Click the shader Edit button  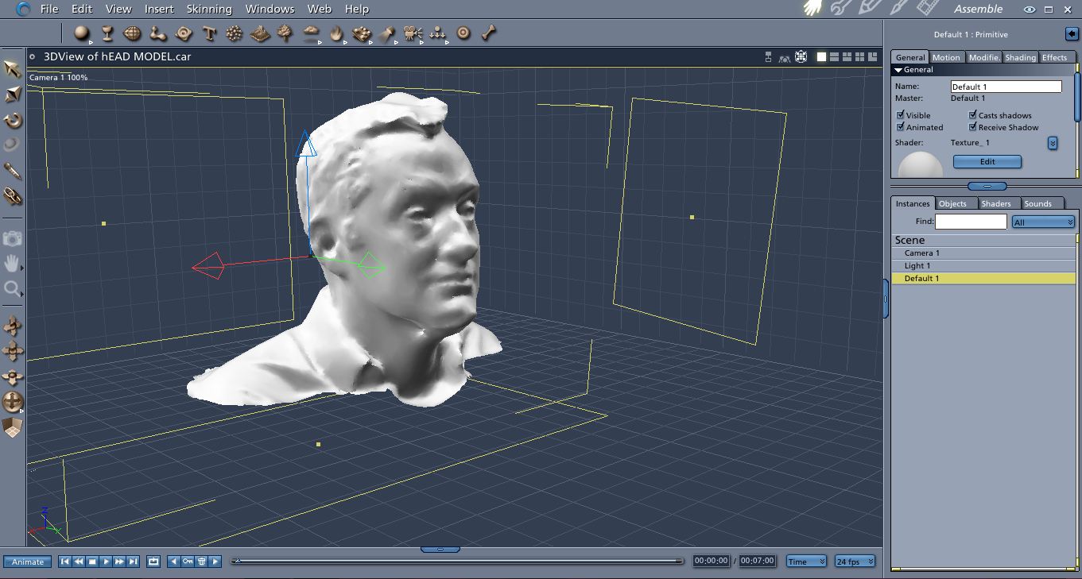[x=987, y=161]
